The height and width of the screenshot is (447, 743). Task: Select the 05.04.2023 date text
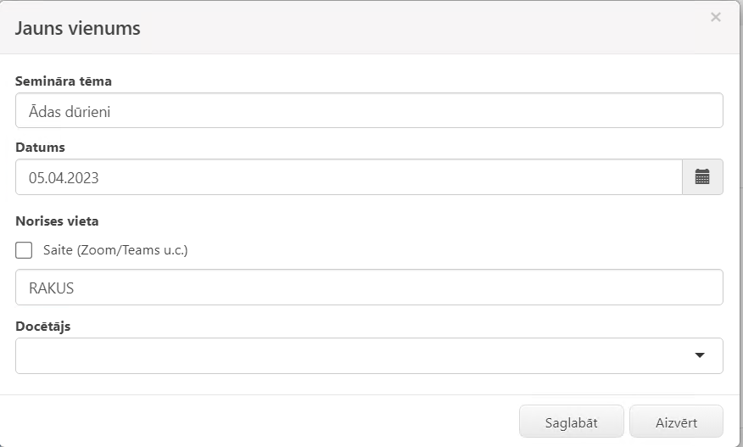pos(64,178)
